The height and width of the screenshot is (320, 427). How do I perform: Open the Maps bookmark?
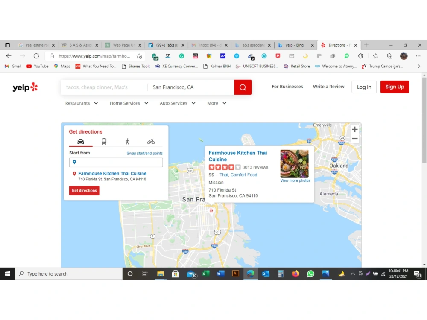point(62,67)
